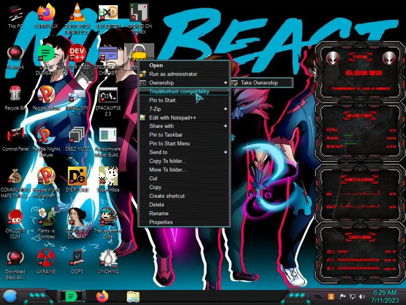Open the Start orb button

10,297
